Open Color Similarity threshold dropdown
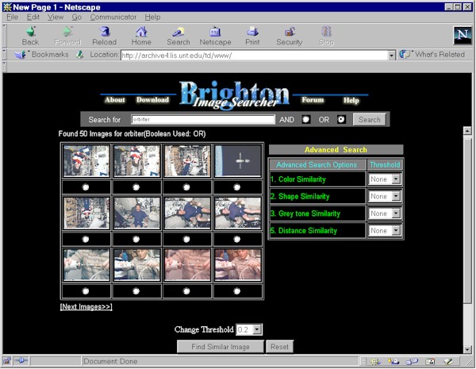Screen dimensions: 476x369 click(385, 179)
